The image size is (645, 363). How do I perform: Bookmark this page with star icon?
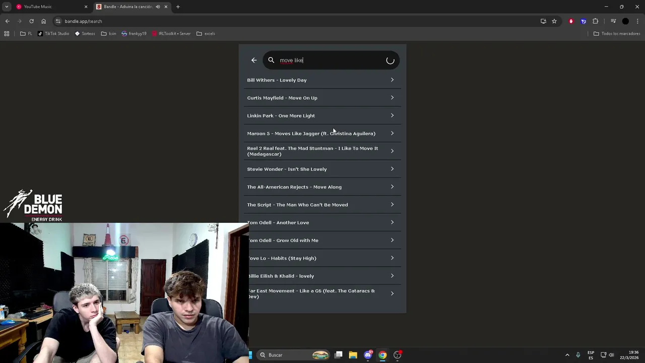[554, 21]
